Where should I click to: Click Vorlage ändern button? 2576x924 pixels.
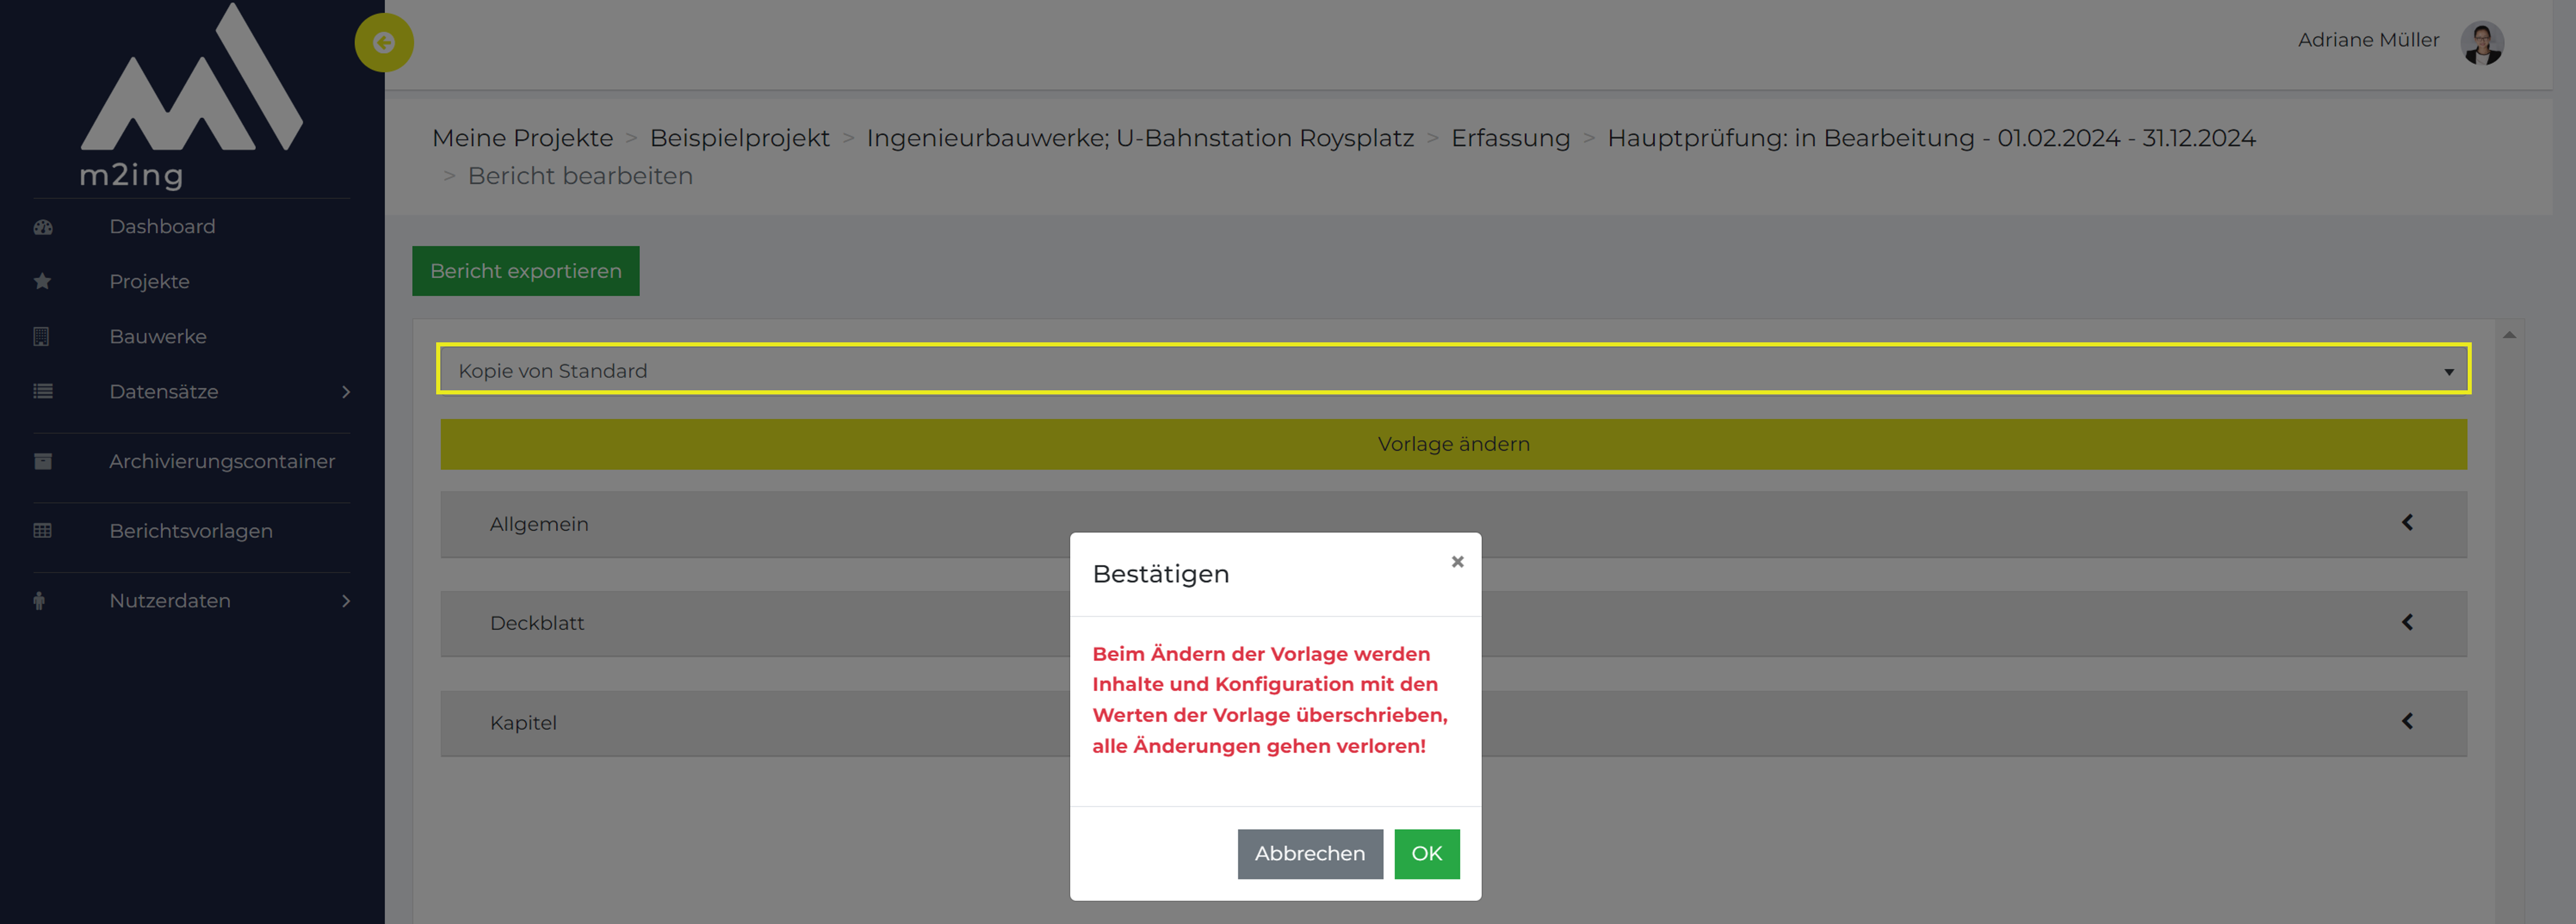click(1453, 444)
